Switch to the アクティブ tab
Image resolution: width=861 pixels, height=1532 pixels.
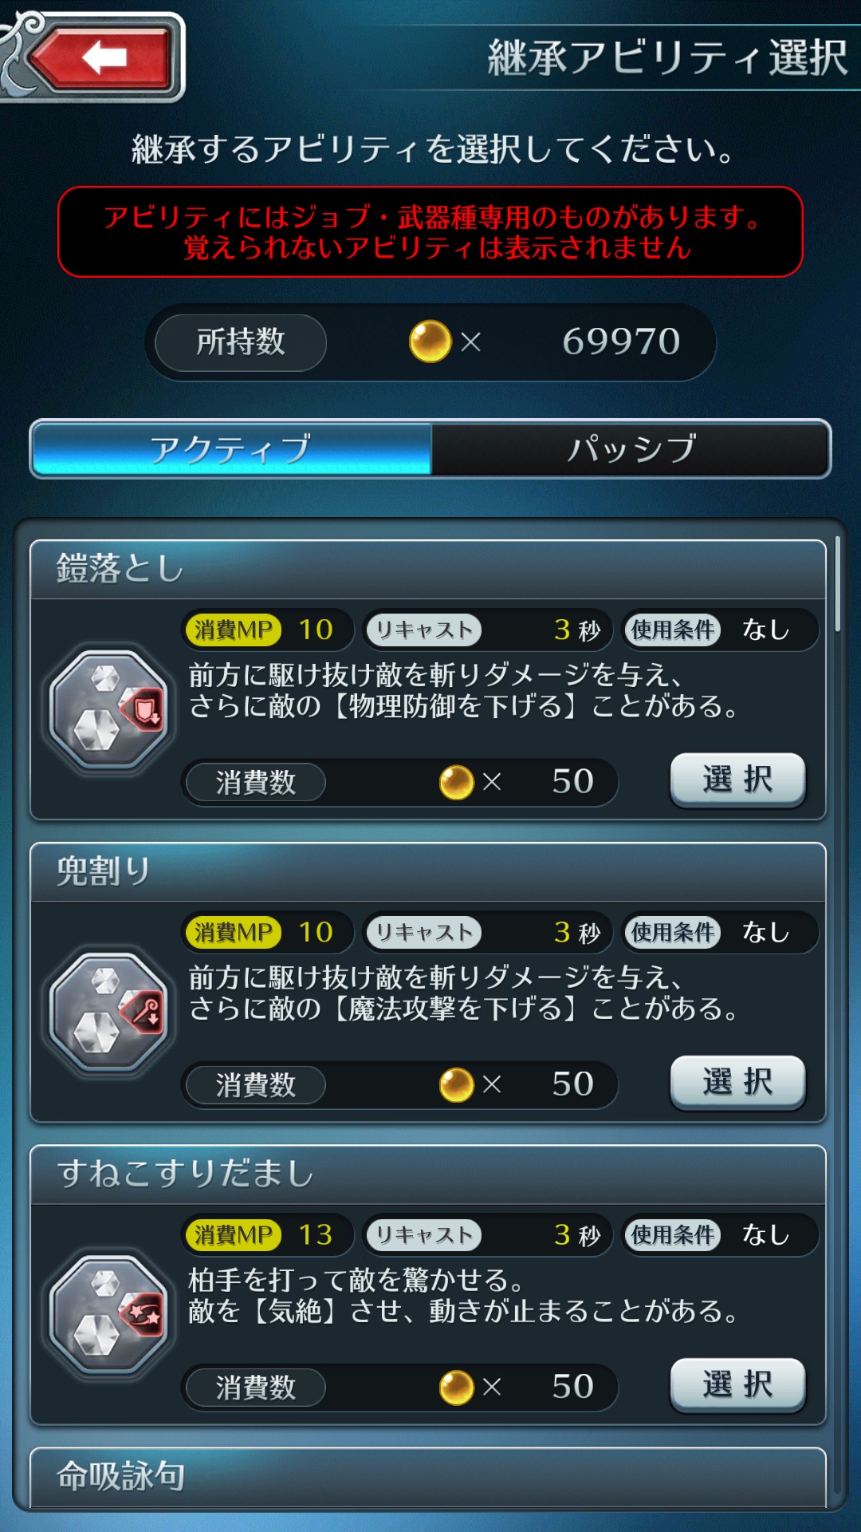(231, 449)
